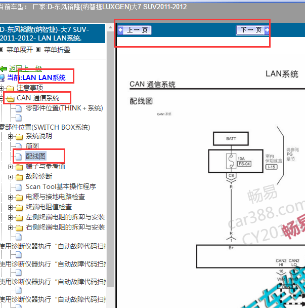The width and height of the screenshot is (305, 308).
Task: Click 菜单展开 to expand all menus
Action: [x=19, y=50]
